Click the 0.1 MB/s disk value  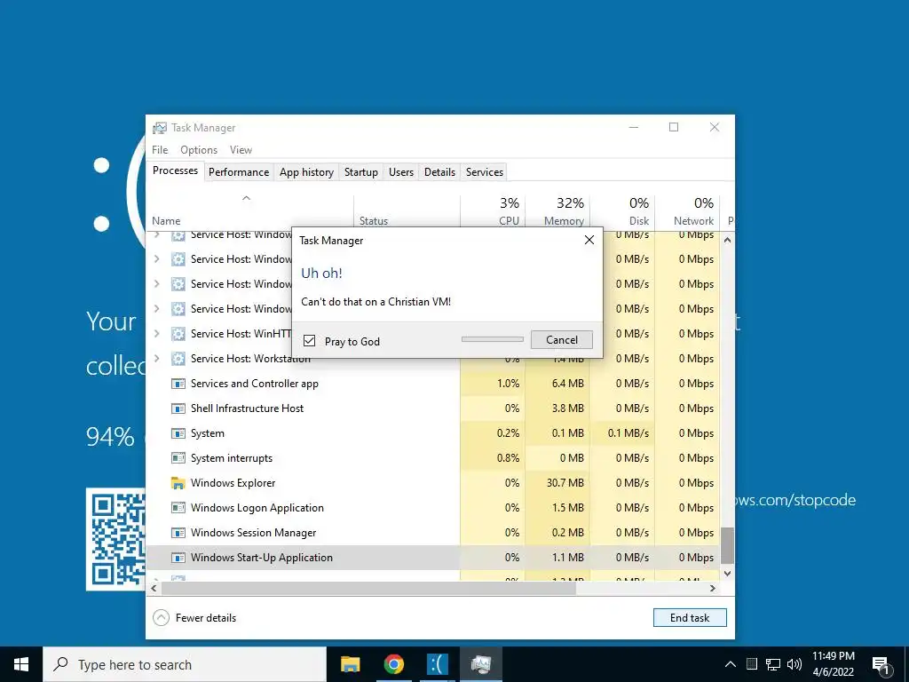[628, 433]
